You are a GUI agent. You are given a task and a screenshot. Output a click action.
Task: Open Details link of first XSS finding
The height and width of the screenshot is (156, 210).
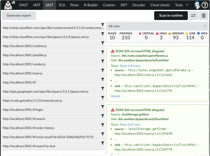(116, 96)
